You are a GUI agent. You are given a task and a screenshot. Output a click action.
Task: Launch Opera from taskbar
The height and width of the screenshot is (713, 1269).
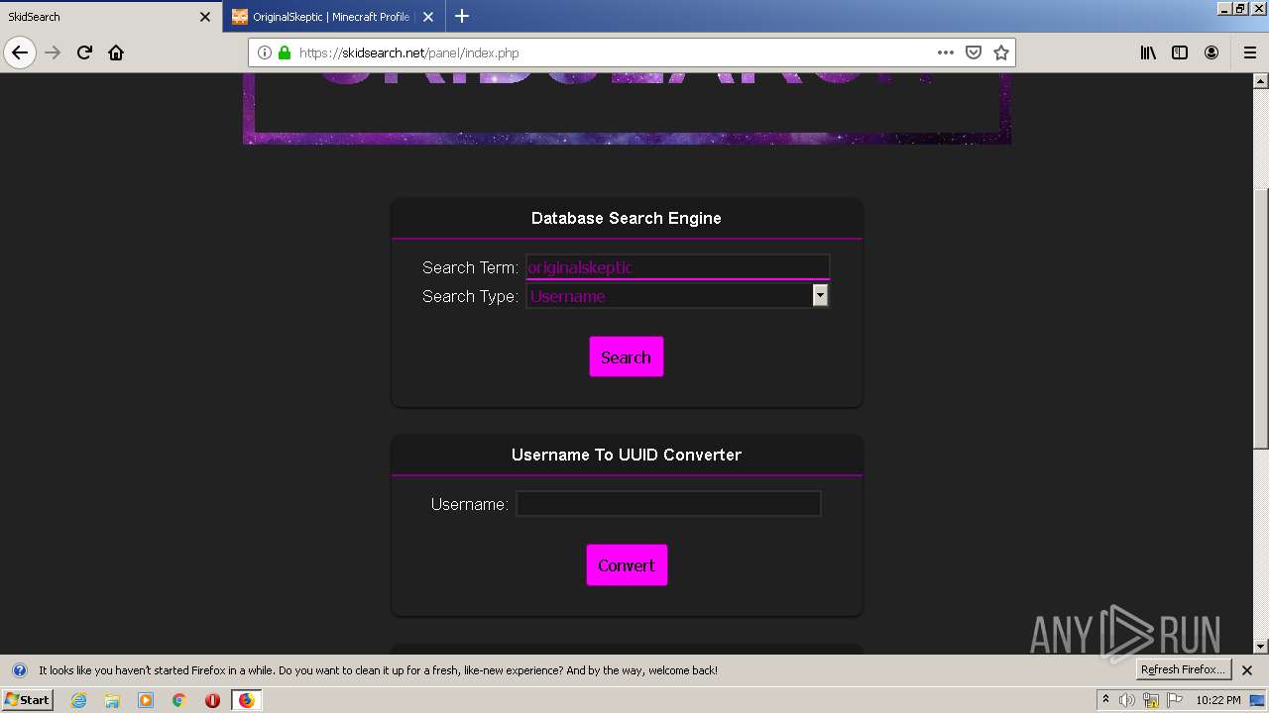click(x=212, y=700)
